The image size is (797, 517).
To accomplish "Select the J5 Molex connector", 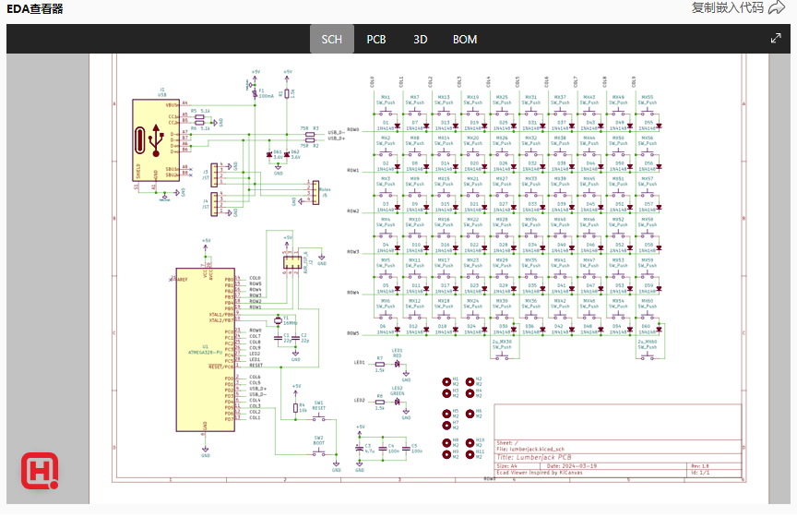I will point(314,196).
